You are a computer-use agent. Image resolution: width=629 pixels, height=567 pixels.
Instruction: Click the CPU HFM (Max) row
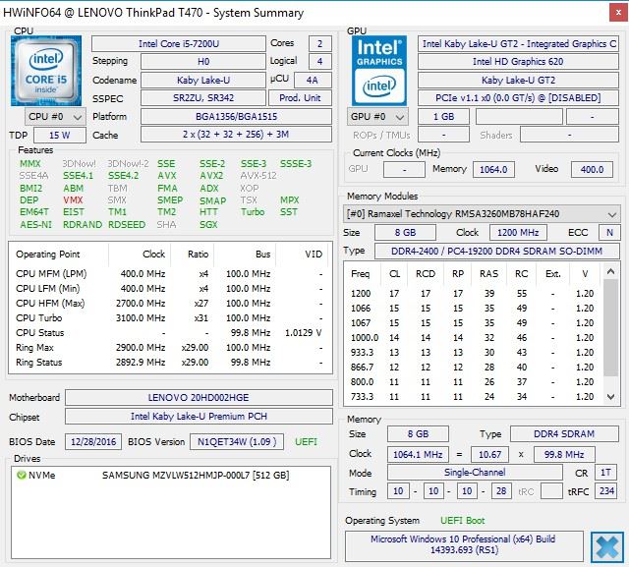pyautogui.click(x=170, y=303)
